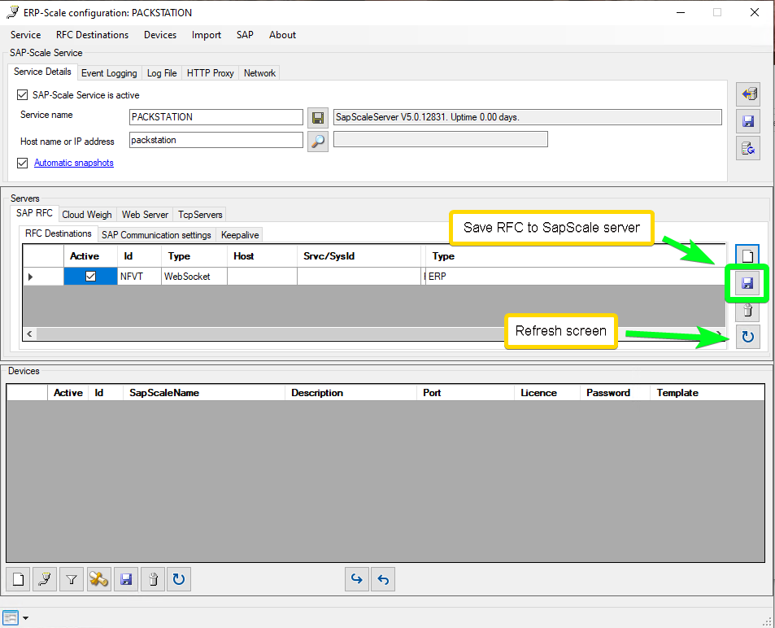This screenshot has width=775, height=628.
Task: Switch to the Event Logging tab
Action: coord(109,73)
